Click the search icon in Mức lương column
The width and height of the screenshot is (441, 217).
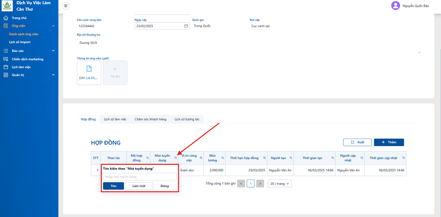pyautogui.click(x=223, y=158)
